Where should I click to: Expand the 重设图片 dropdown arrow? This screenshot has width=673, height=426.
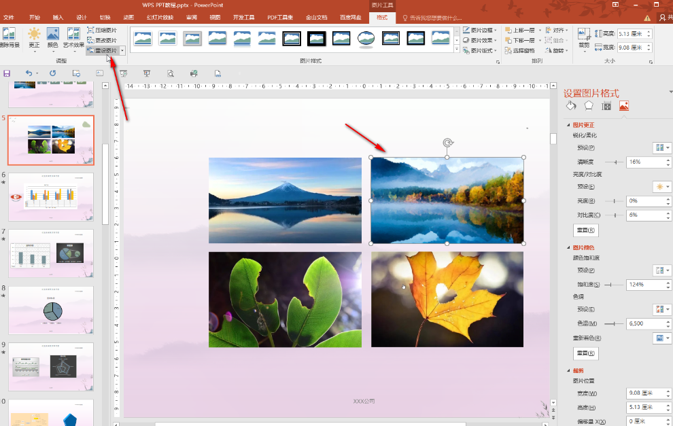122,51
